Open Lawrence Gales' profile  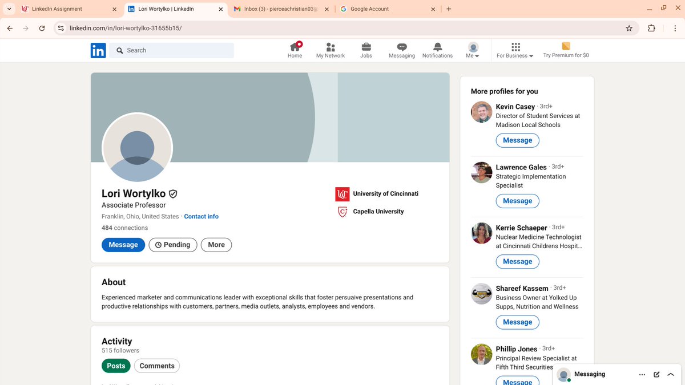(521, 167)
